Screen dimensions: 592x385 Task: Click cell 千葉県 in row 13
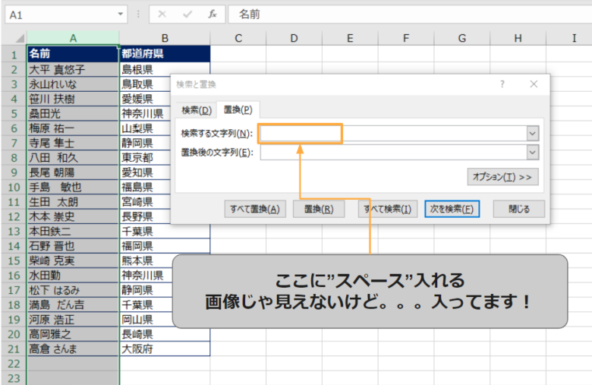(x=165, y=231)
